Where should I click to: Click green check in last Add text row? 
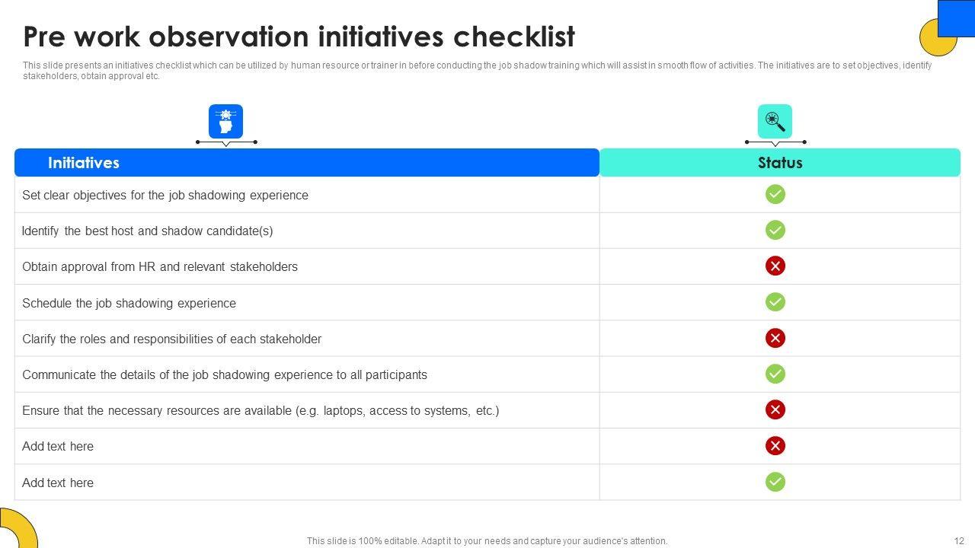pyautogui.click(x=775, y=482)
